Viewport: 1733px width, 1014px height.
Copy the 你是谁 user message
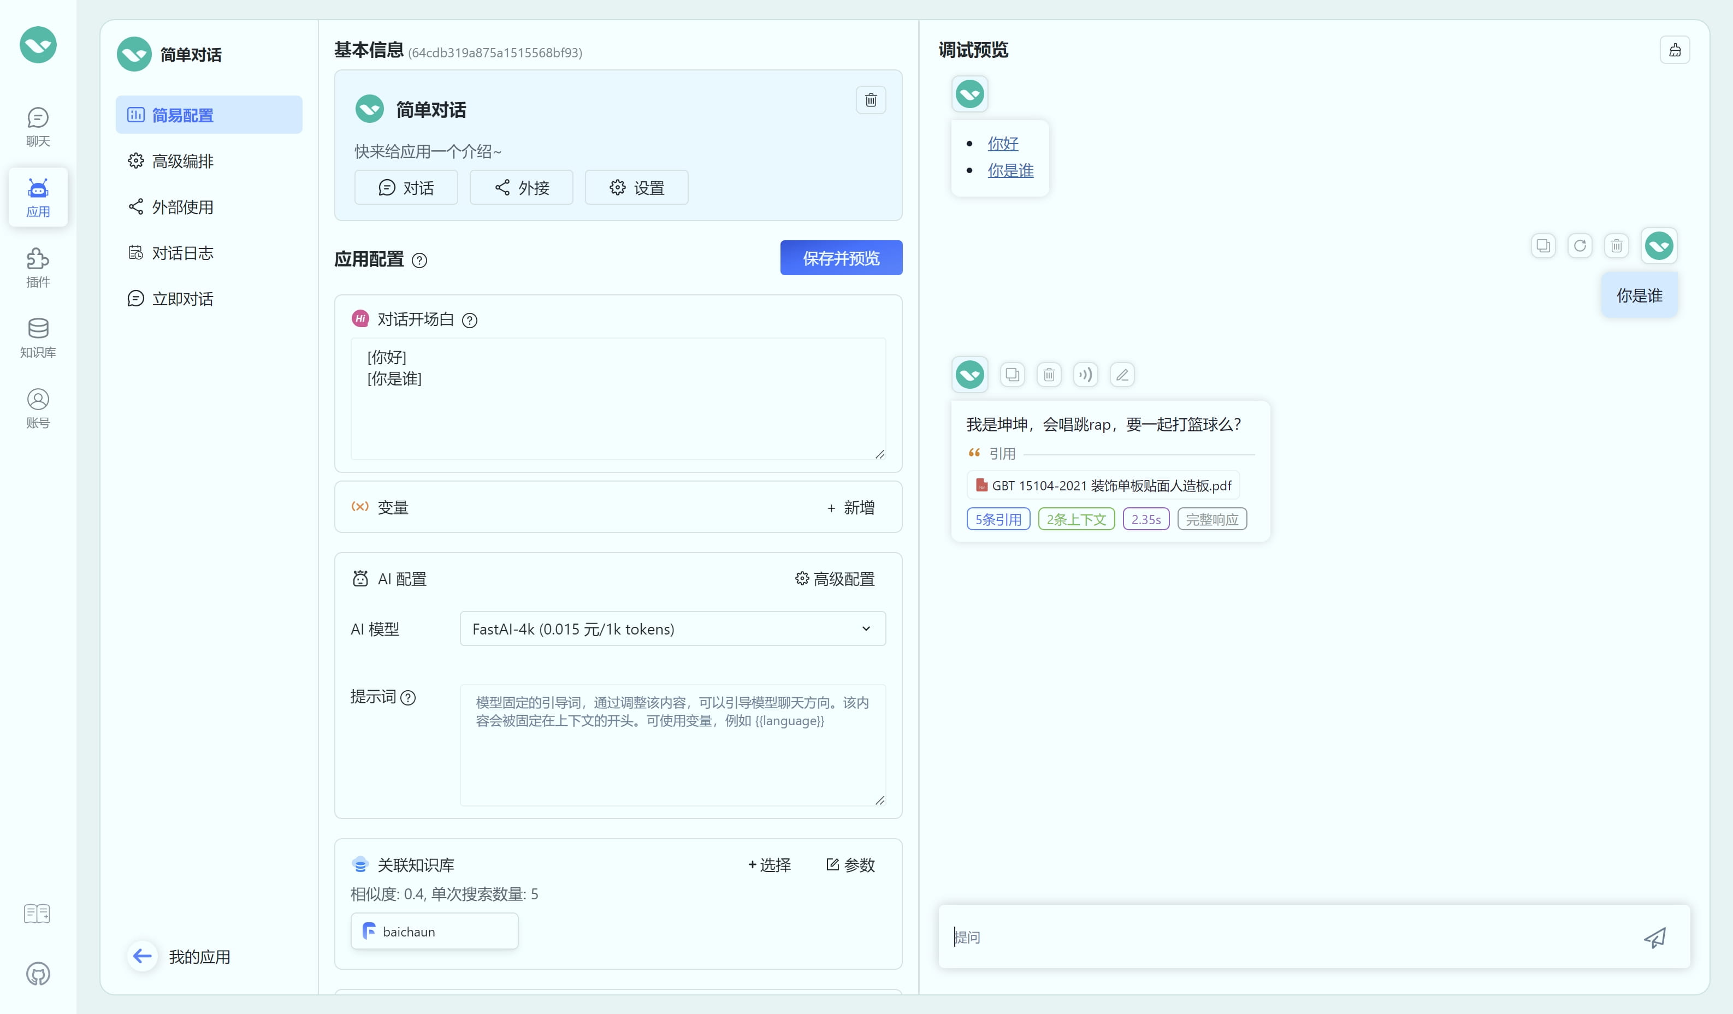pyautogui.click(x=1543, y=245)
